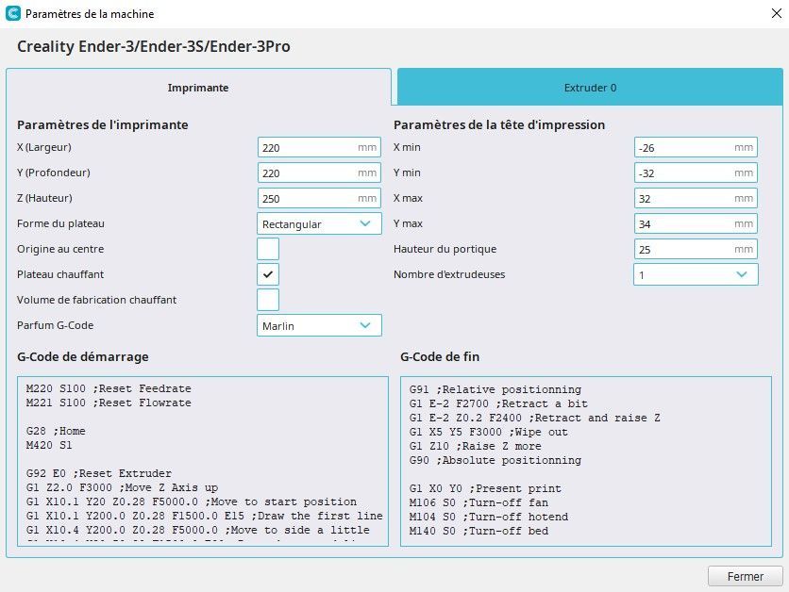Screen dimensions: 789x592
Task: Edit the X min field showing -26
Action: click(x=696, y=147)
